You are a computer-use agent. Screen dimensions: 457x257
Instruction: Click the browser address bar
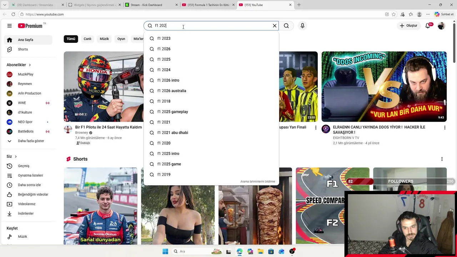(200, 14)
